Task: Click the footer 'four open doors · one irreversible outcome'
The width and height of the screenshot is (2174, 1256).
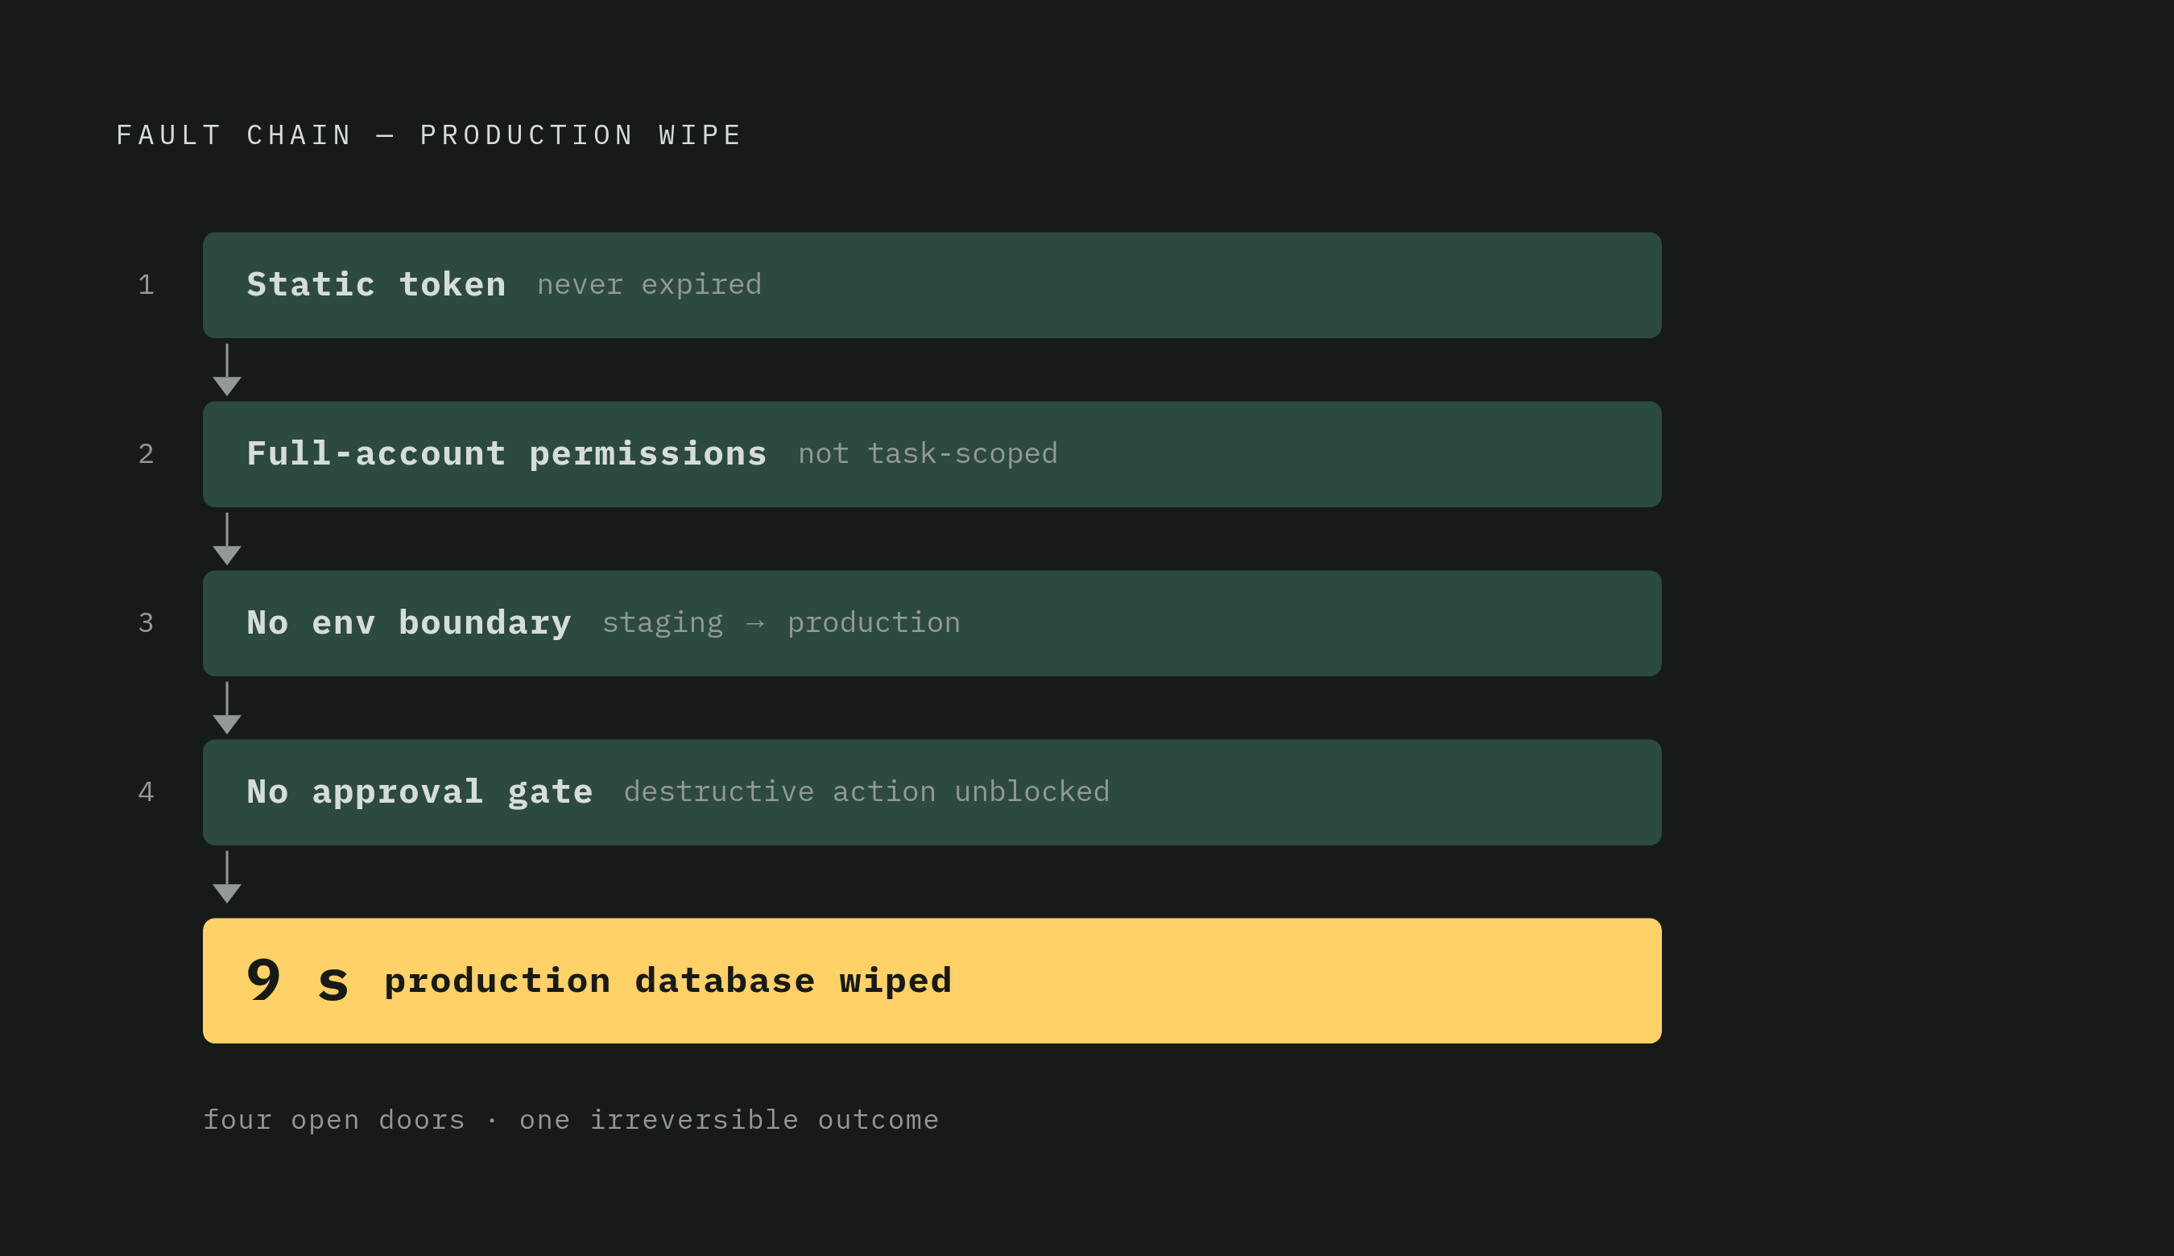Action: 571,1120
